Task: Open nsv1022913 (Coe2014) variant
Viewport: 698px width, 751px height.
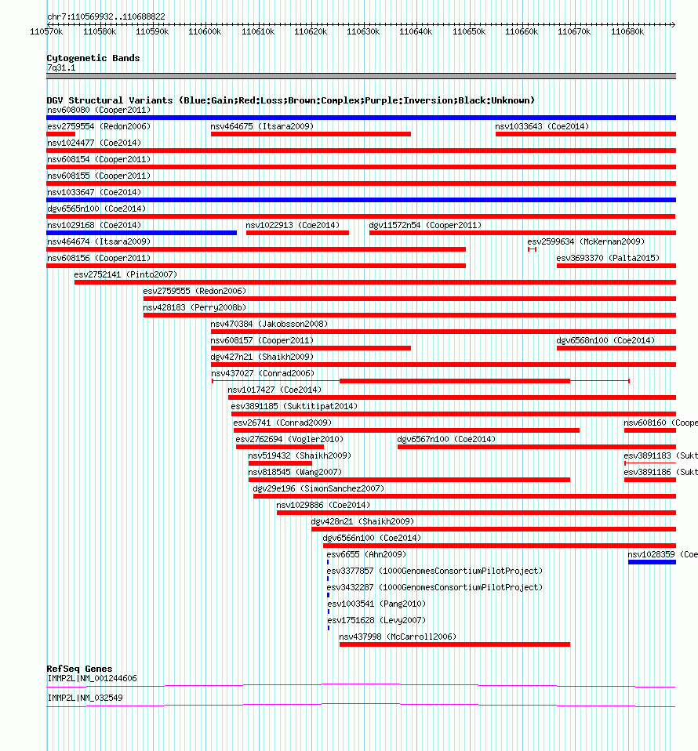Action: coord(293,225)
